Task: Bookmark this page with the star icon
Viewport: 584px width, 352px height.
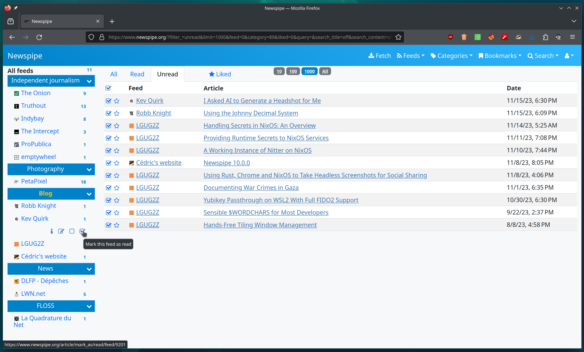Action: coord(398,37)
